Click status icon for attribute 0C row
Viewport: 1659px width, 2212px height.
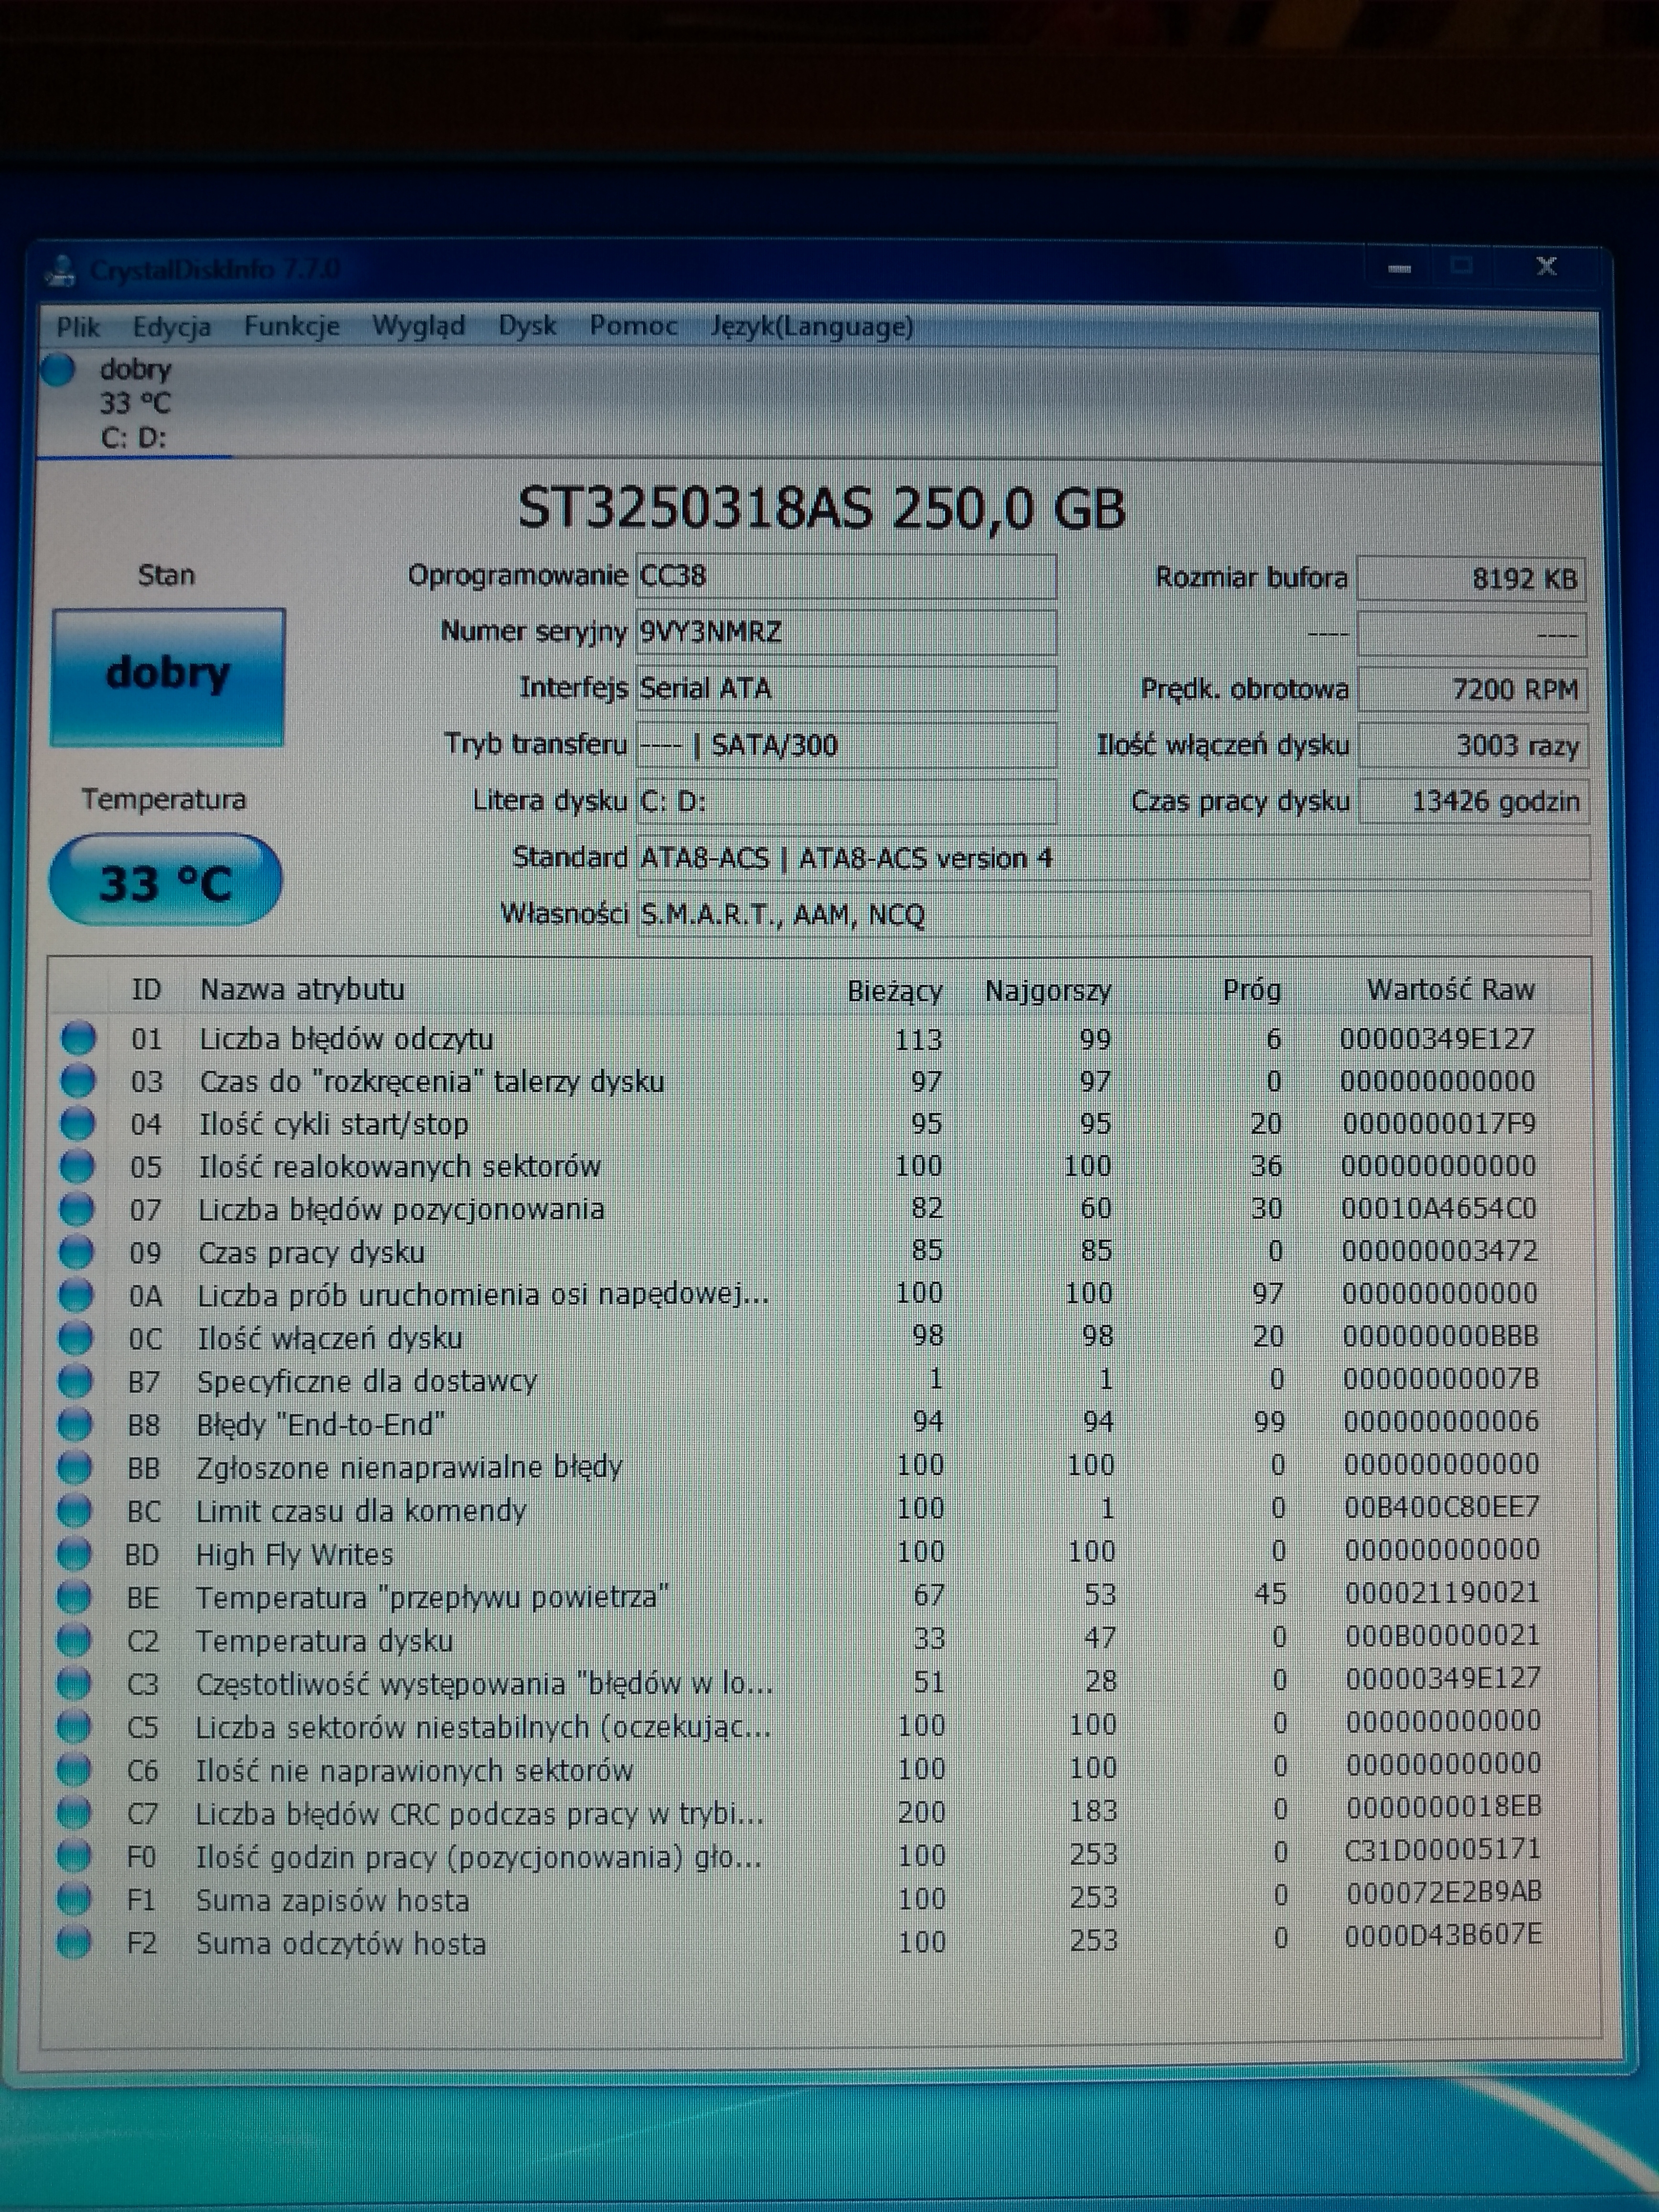[75, 1338]
